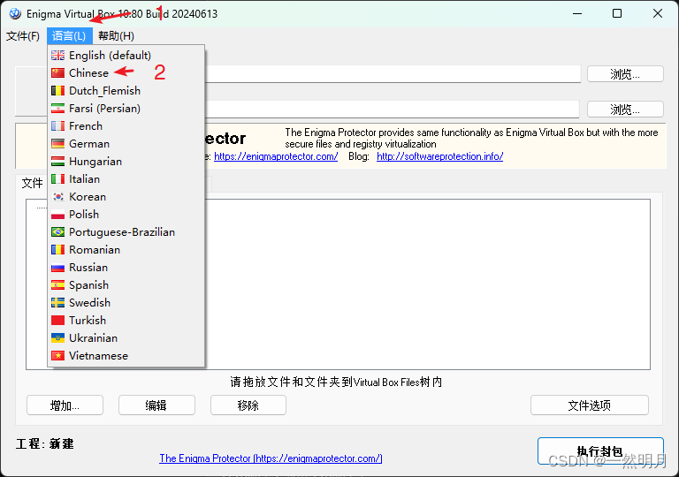Click the Italian flag icon
This screenshot has height=477, width=679.
pos(57,179)
